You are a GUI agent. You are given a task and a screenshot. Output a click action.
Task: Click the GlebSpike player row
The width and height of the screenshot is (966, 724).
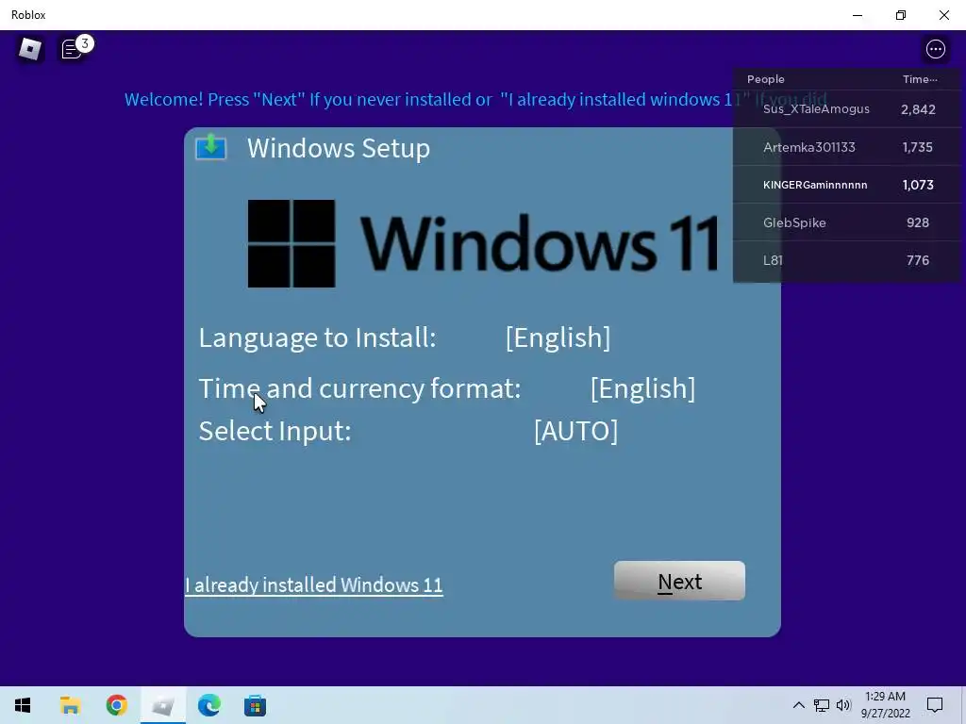point(847,222)
